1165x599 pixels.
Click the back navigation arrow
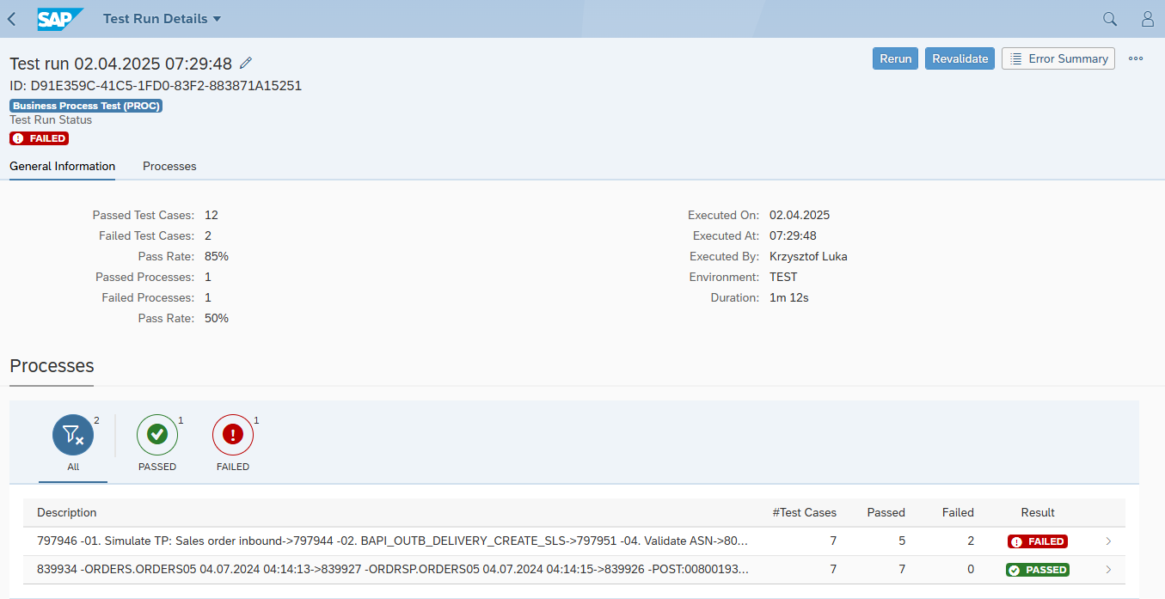point(12,19)
